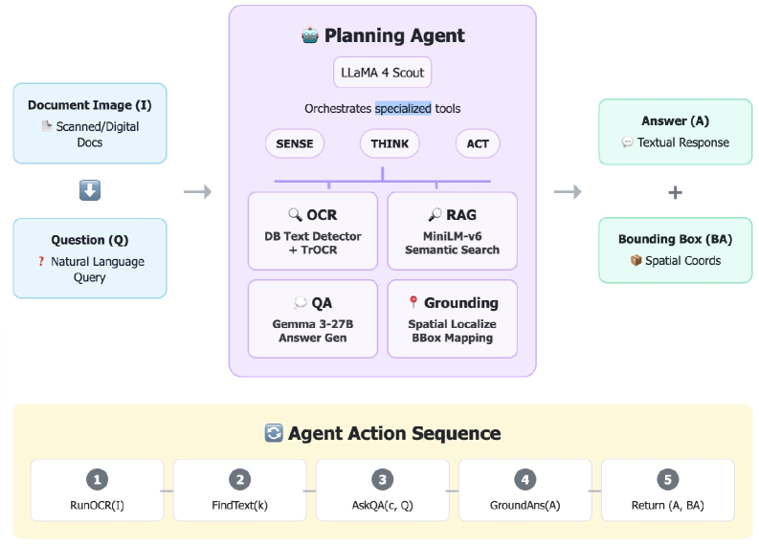The height and width of the screenshot is (544, 759).
Task: Click the plus sign between Answer and Bounding Box
Action: click(675, 192)
